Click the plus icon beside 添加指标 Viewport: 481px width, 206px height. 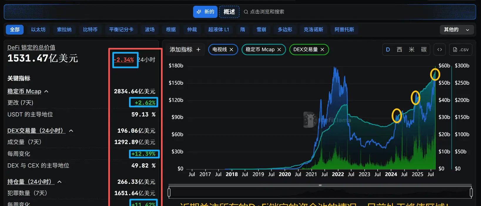tap(198, 50)
